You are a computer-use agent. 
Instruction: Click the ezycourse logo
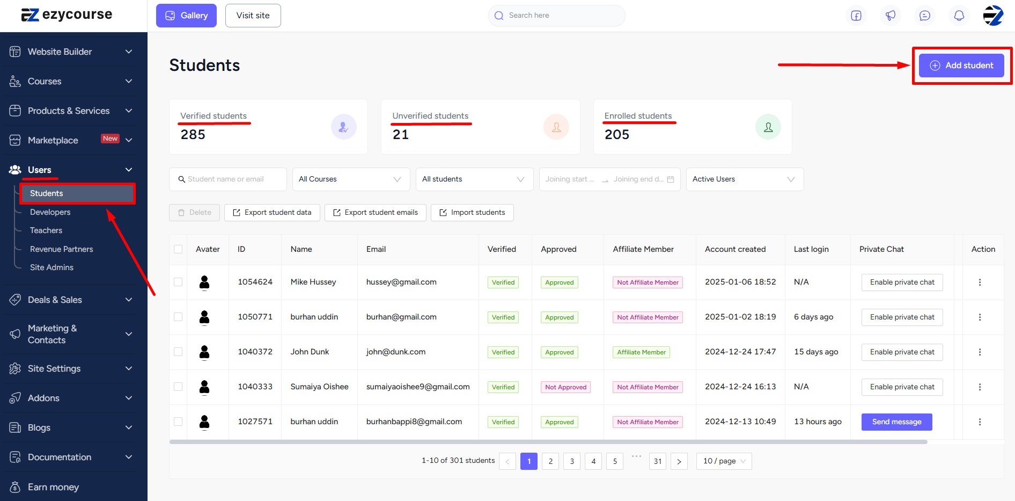[x=67, y=14]
